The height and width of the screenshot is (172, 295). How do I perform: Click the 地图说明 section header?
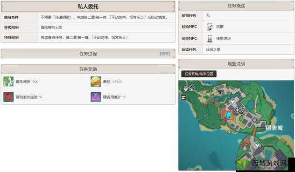(236, 64)
